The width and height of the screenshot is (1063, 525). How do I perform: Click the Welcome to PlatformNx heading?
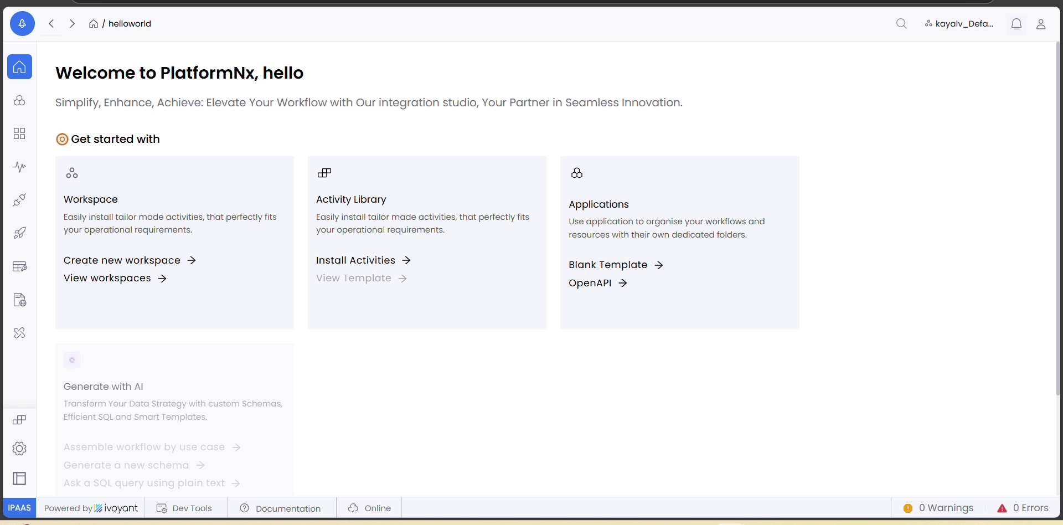point(179,73)
